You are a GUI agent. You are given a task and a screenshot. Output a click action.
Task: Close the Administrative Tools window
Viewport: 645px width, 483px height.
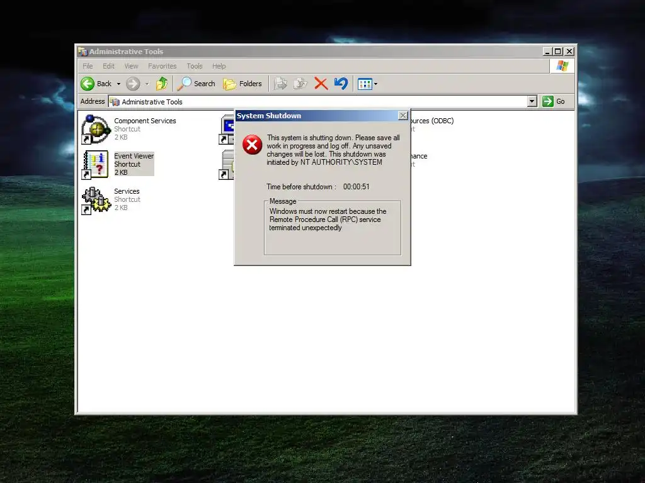point(569,52)
